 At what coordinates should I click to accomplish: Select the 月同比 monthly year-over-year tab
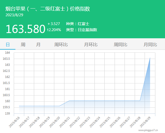tap(150, 45)
